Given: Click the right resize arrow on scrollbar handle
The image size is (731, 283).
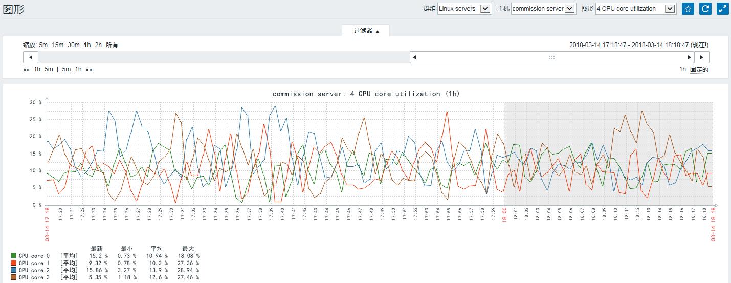Looking at the screenshot, I should 690,57.
